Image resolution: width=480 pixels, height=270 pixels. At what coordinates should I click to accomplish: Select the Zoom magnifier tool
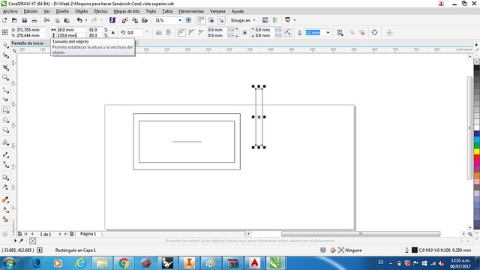(x=5, y=77)
